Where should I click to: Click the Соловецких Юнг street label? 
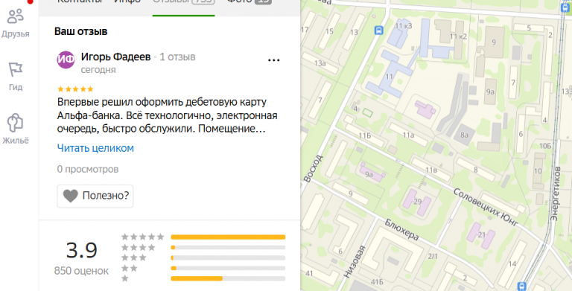point(485,207)
